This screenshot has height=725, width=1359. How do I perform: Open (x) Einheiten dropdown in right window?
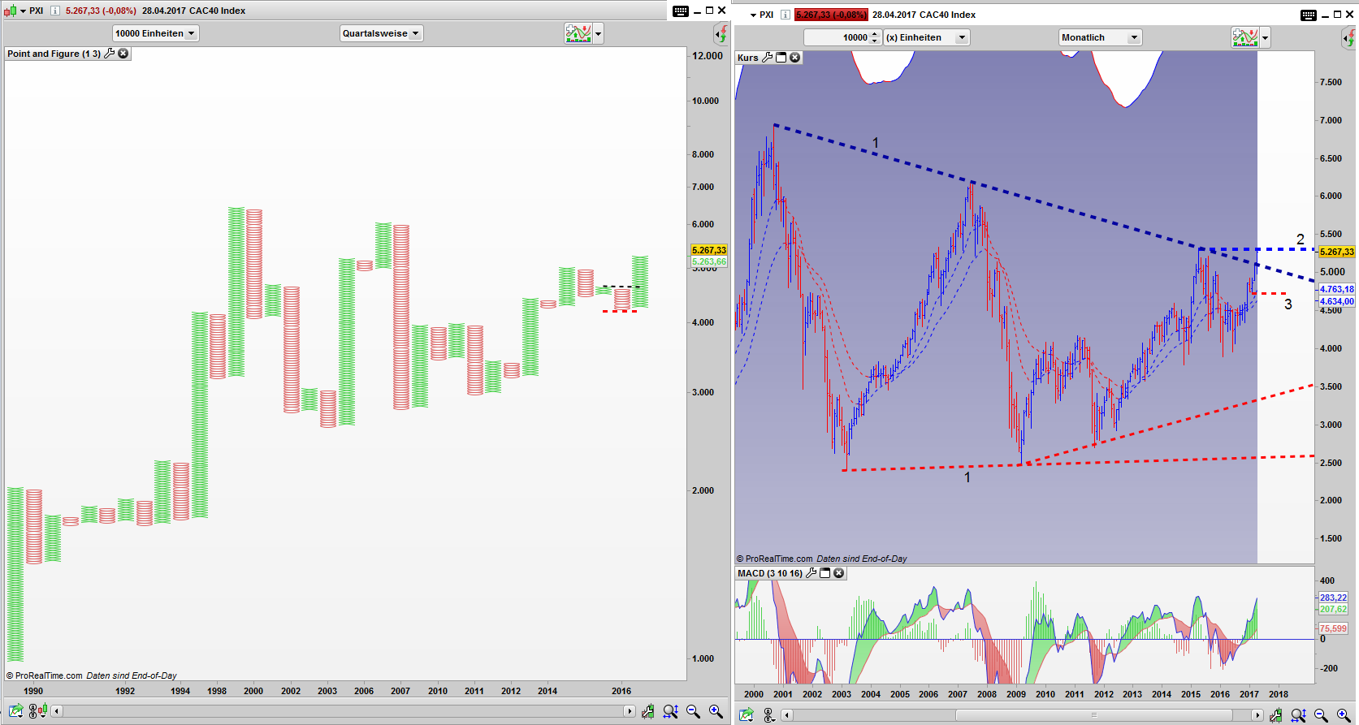click(x=927, y=37)
